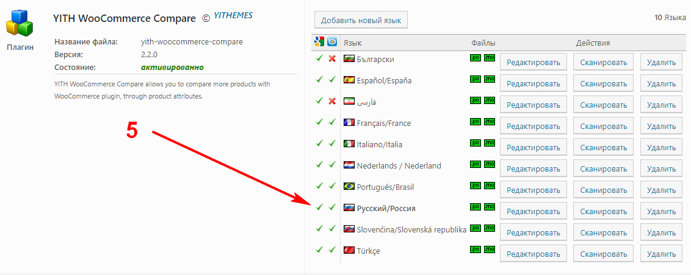
Task: Select the Português/Brasil language name
Action: click(385, 187)
